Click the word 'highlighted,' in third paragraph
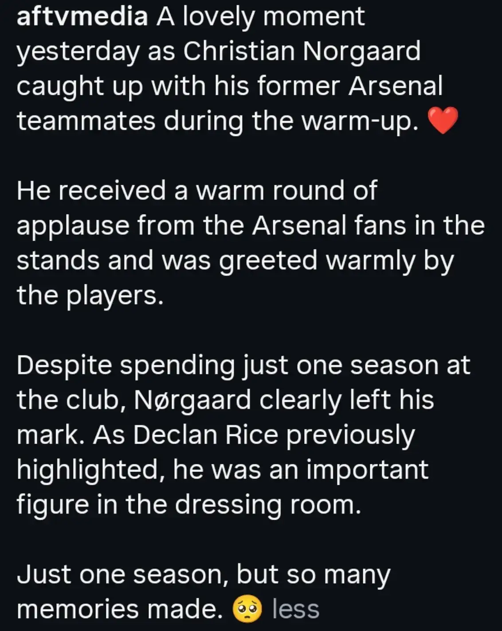 tap(88, 470)
